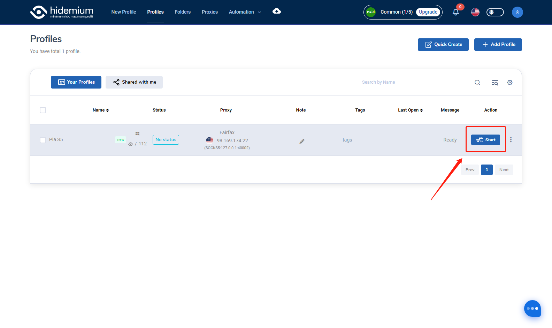Edit note with the pencil icon

coord(302,142)
